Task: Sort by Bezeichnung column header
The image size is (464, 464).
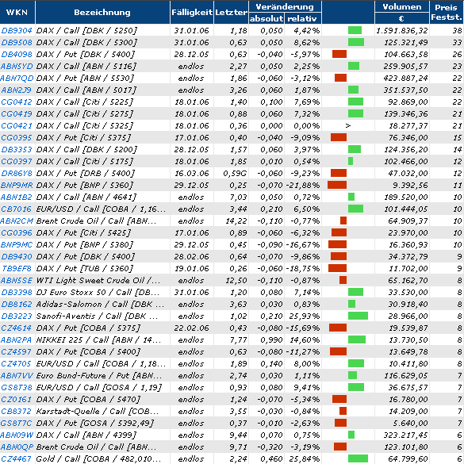Action: coord(102,13)
